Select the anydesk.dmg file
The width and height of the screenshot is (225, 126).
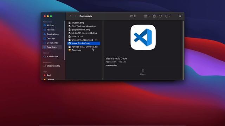point(84,23)
